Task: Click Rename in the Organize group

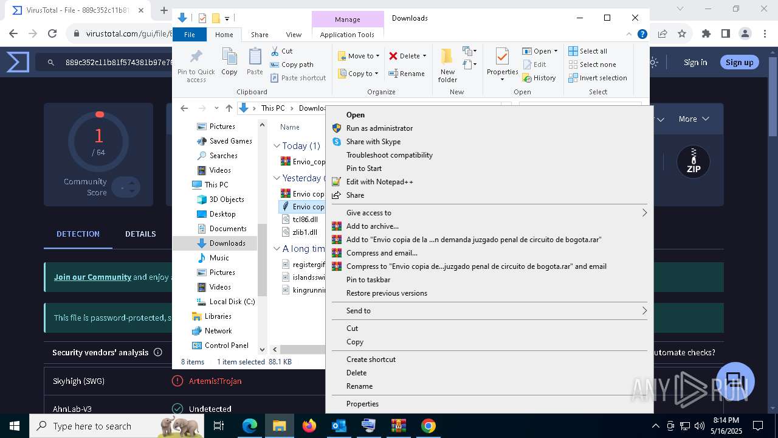Action: pos(407,74)
